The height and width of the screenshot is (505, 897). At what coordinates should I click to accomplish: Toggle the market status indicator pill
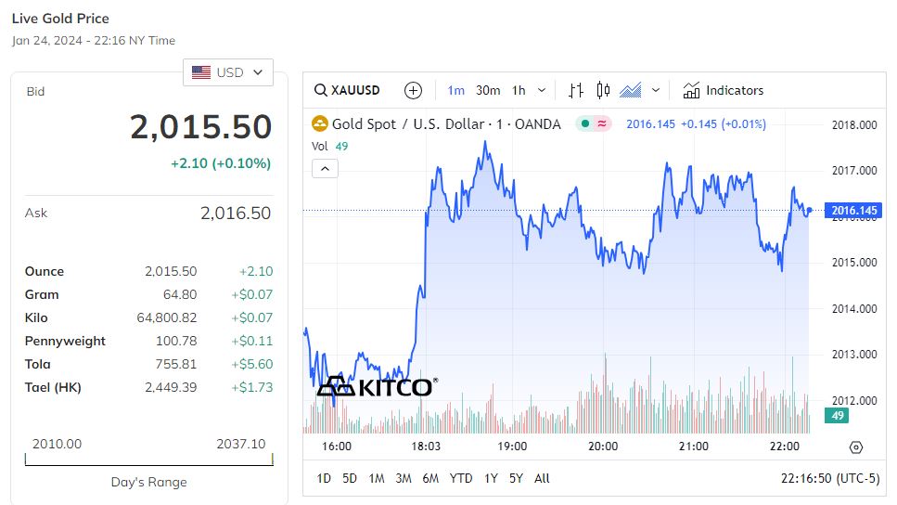(593, 123)
